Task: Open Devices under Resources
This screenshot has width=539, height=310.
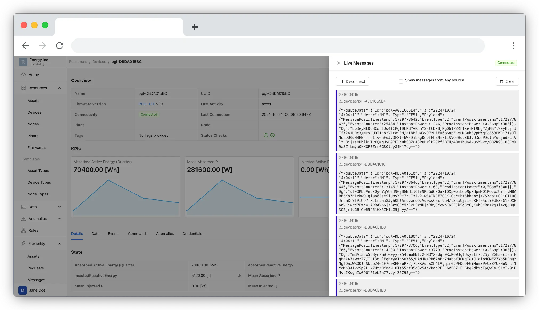Action: pyautogui.click(x=34, y=112)
